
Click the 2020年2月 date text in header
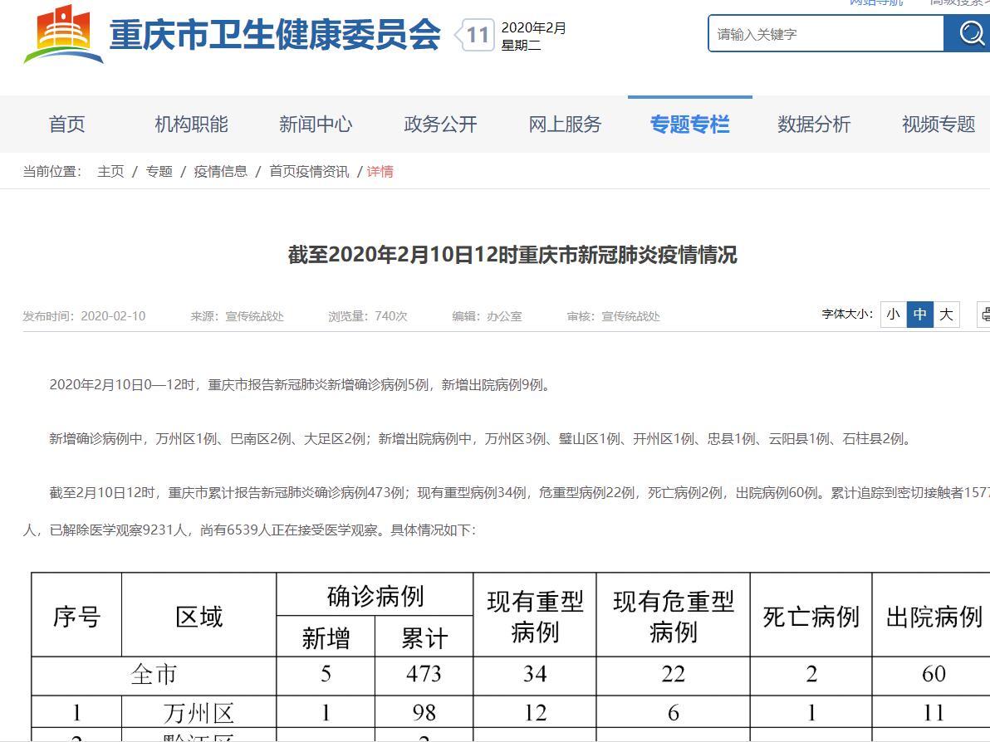533,27
